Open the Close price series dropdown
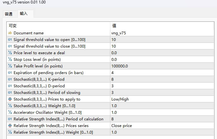The image size is (217, 139). (161, 126)
